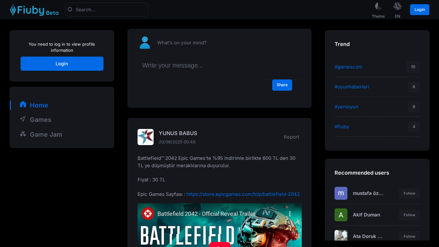Click the Trend panel heading

[x=342, y=44]
